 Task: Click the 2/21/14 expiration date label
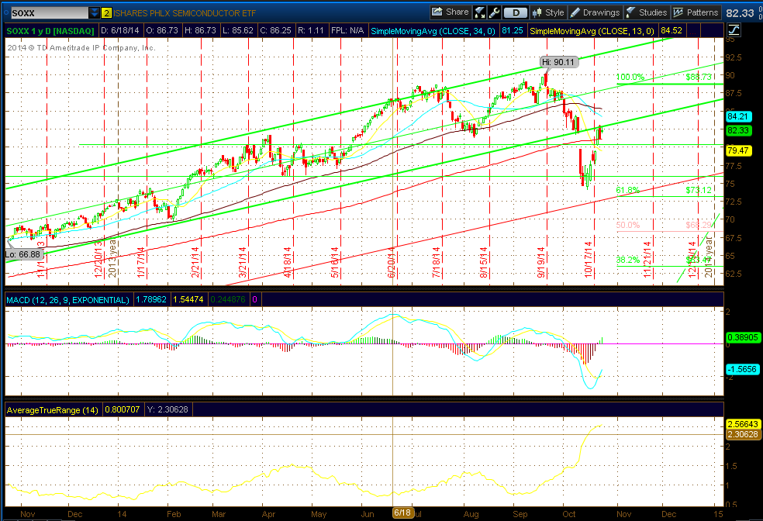tap(195, 262)
